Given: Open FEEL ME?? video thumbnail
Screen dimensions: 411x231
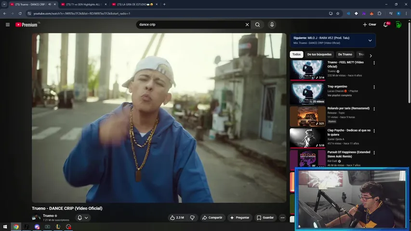Looking at the screenshot, I should click(307, 70).
